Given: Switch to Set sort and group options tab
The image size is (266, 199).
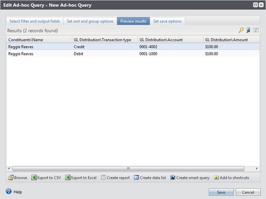Looking at the screenshot, I should pos(90,21).
